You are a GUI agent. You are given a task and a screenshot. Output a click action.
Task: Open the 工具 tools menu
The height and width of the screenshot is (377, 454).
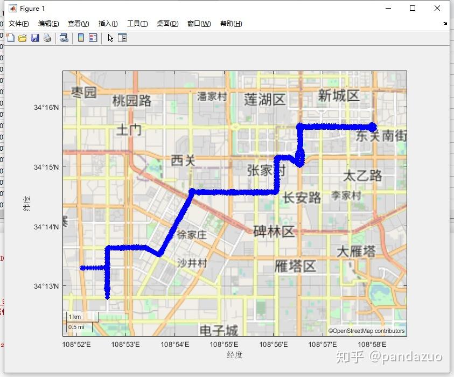(x=137, y=23)
